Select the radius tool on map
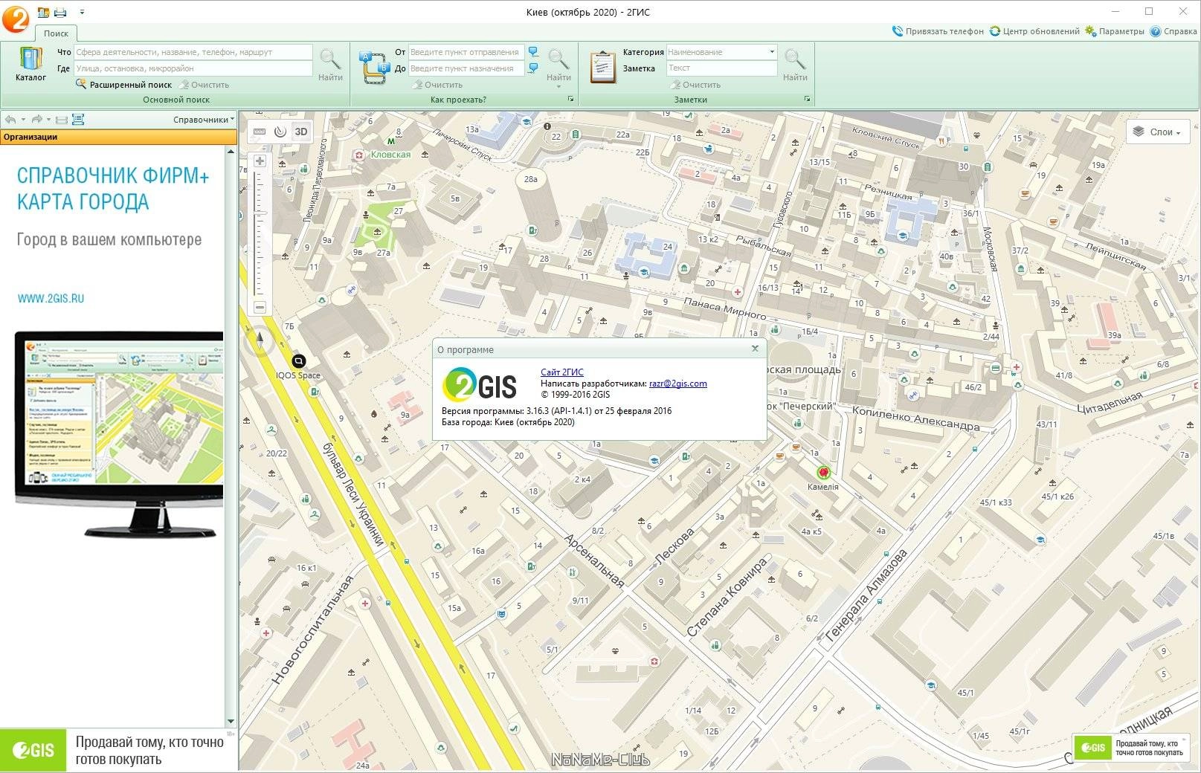This screenshot has width=1201, height=773. click(280, 132)
